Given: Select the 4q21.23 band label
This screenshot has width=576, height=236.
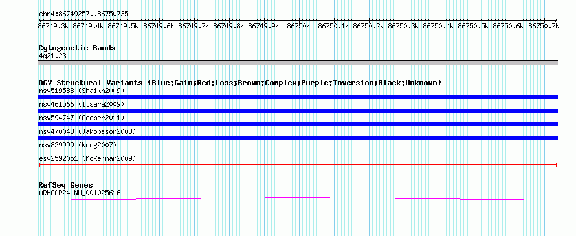Looking at the screenshot, I should (x=52, y=56).
